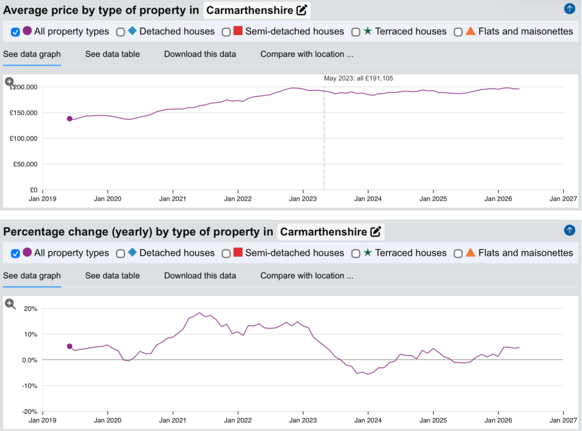The width and height of the screenshot is (582, 431).
Task: Click red square Semi-detached icon in Average price legend
Action: (238, 31)
